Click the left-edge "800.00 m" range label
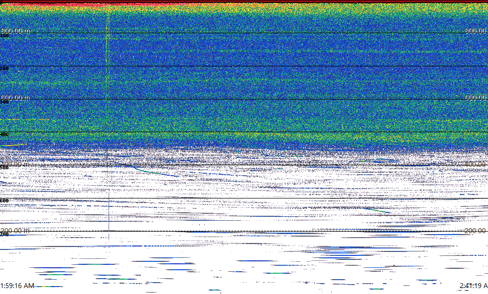The height and width of the screenshot is (294, 488). point(15,31)
